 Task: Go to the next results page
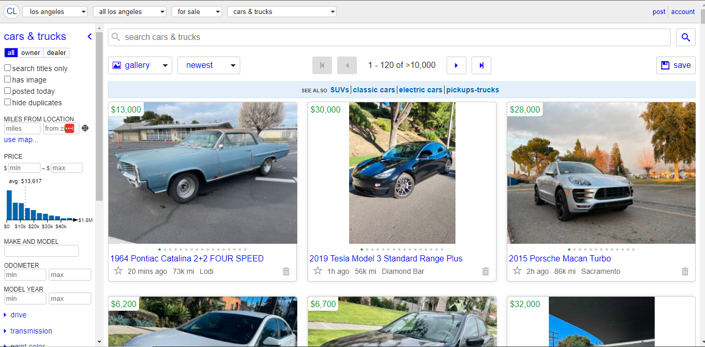click(457, 65)
